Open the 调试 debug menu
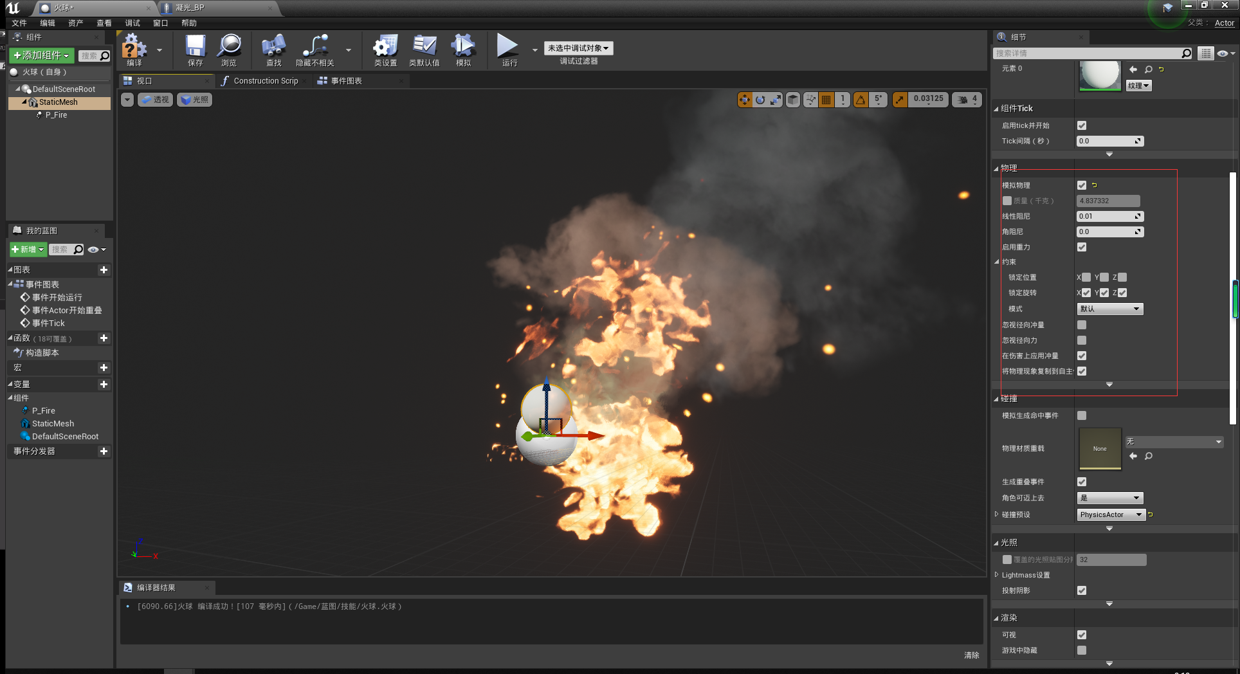Image resolution: width=1240 pixels, height=674 pixels. [132, 23]
